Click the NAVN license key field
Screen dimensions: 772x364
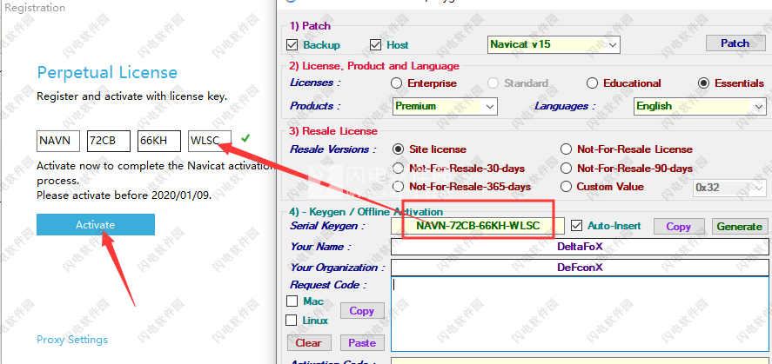click(58, 141)
